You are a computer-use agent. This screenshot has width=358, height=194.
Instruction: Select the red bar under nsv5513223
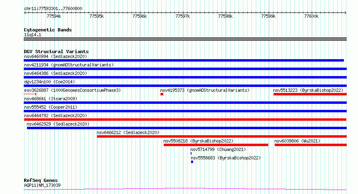pyautogui.click(x=310, y=94)
